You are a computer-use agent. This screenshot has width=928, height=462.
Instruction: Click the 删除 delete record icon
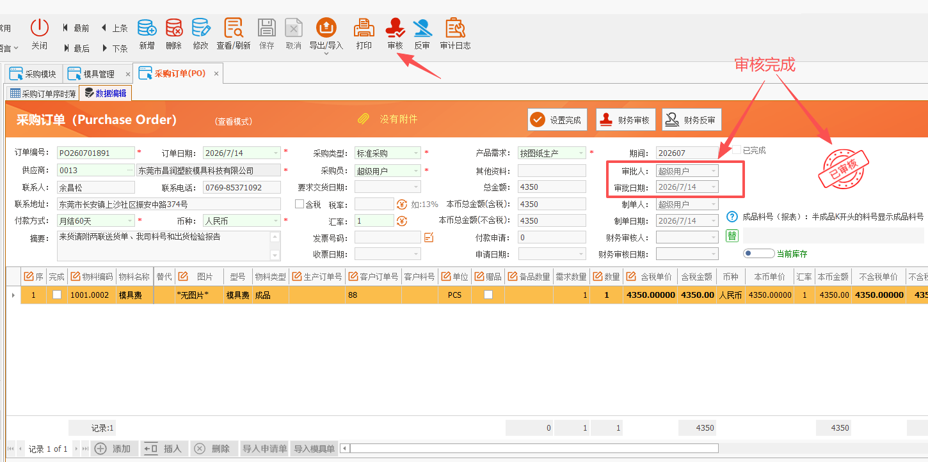click(x=173, y=27)
